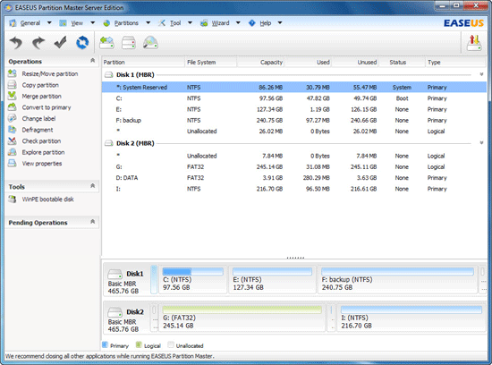Click the Primary legend color swatch
The image size is (492, 365).
click(x=106, y=345)
